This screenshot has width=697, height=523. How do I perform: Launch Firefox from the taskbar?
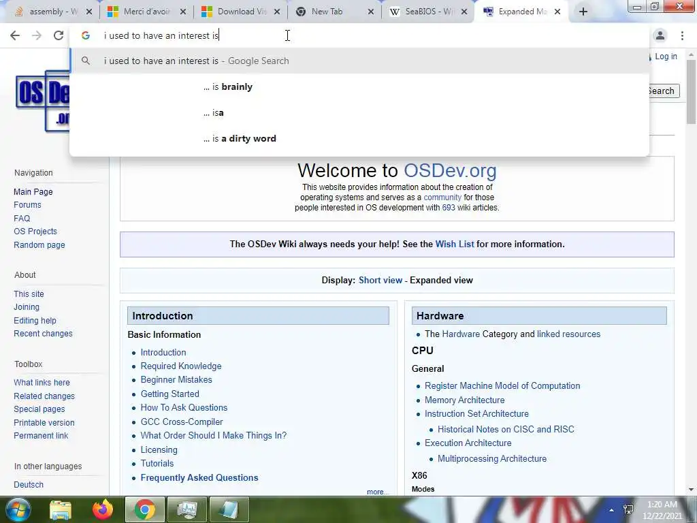click(103, 509)
